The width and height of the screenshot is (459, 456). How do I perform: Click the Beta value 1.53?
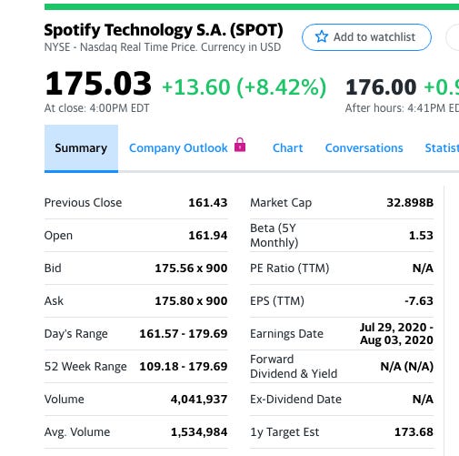[421, 236]
